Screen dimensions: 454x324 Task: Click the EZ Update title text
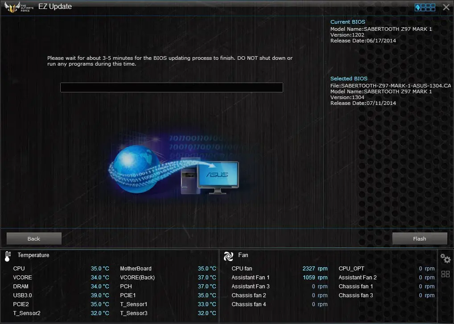(x=55, y=6)
